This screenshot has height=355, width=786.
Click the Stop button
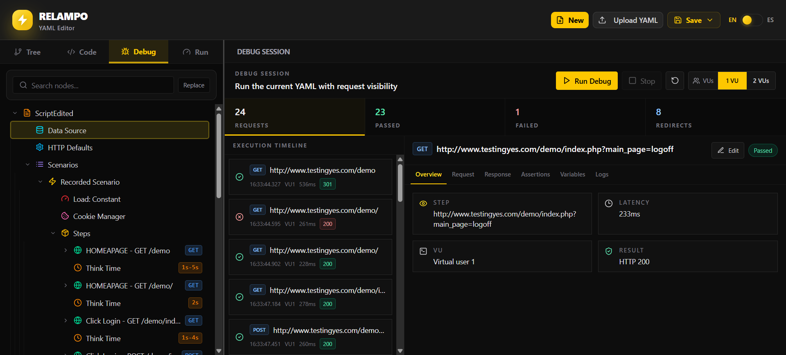(x=641, y=81)
